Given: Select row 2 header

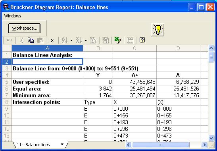Looking at the screenshot, I should point(7,62).
